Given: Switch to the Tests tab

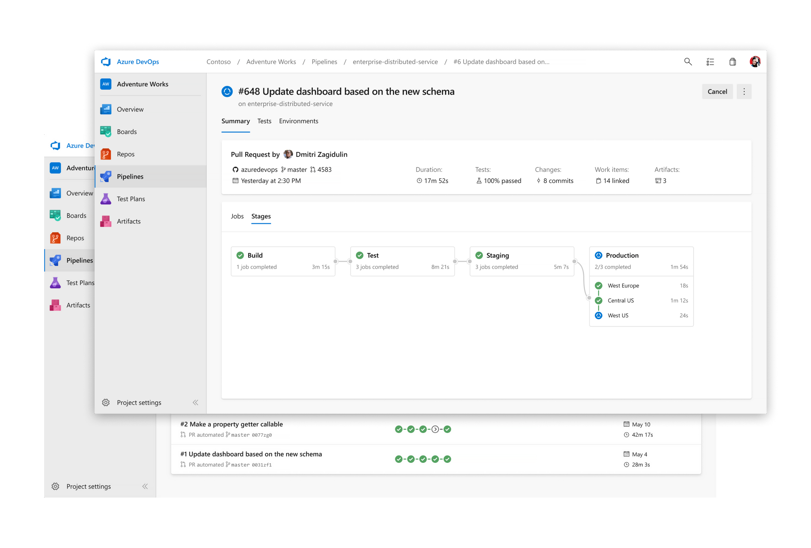Looking at the screenshot, I should (264, 121).
